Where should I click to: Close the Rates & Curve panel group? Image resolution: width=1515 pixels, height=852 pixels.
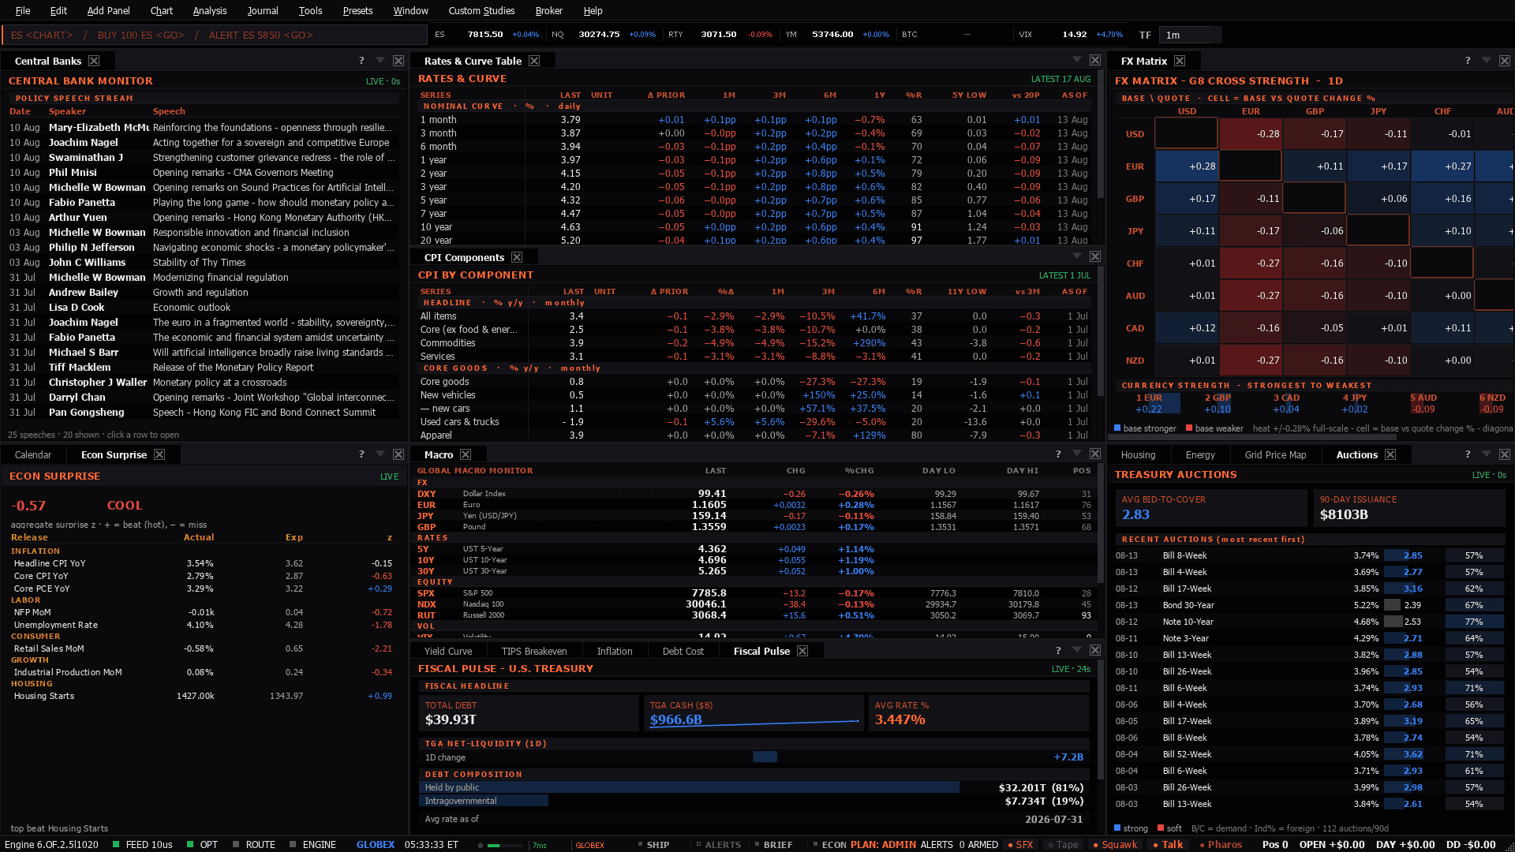point(1095,61)
